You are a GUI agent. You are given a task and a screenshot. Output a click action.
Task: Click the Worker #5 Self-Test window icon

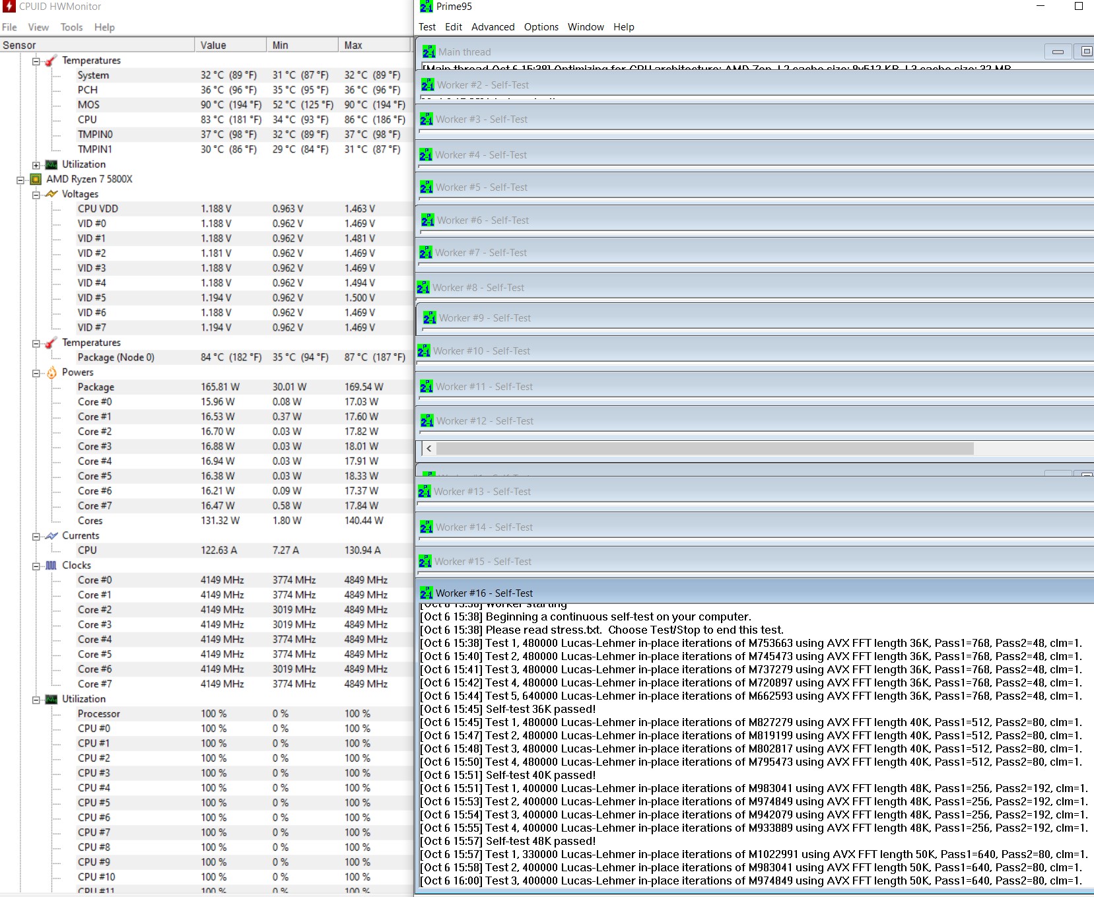click(x=427, y=187)
